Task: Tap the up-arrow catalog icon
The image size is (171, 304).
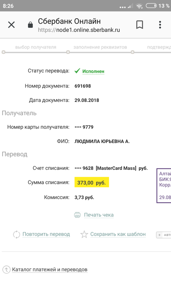Action: (x=6, y=269)
